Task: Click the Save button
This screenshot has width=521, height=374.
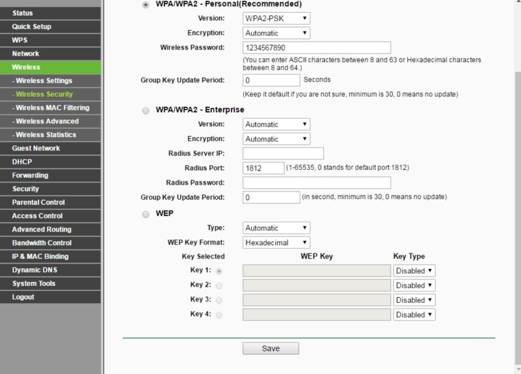Action: 271,349
